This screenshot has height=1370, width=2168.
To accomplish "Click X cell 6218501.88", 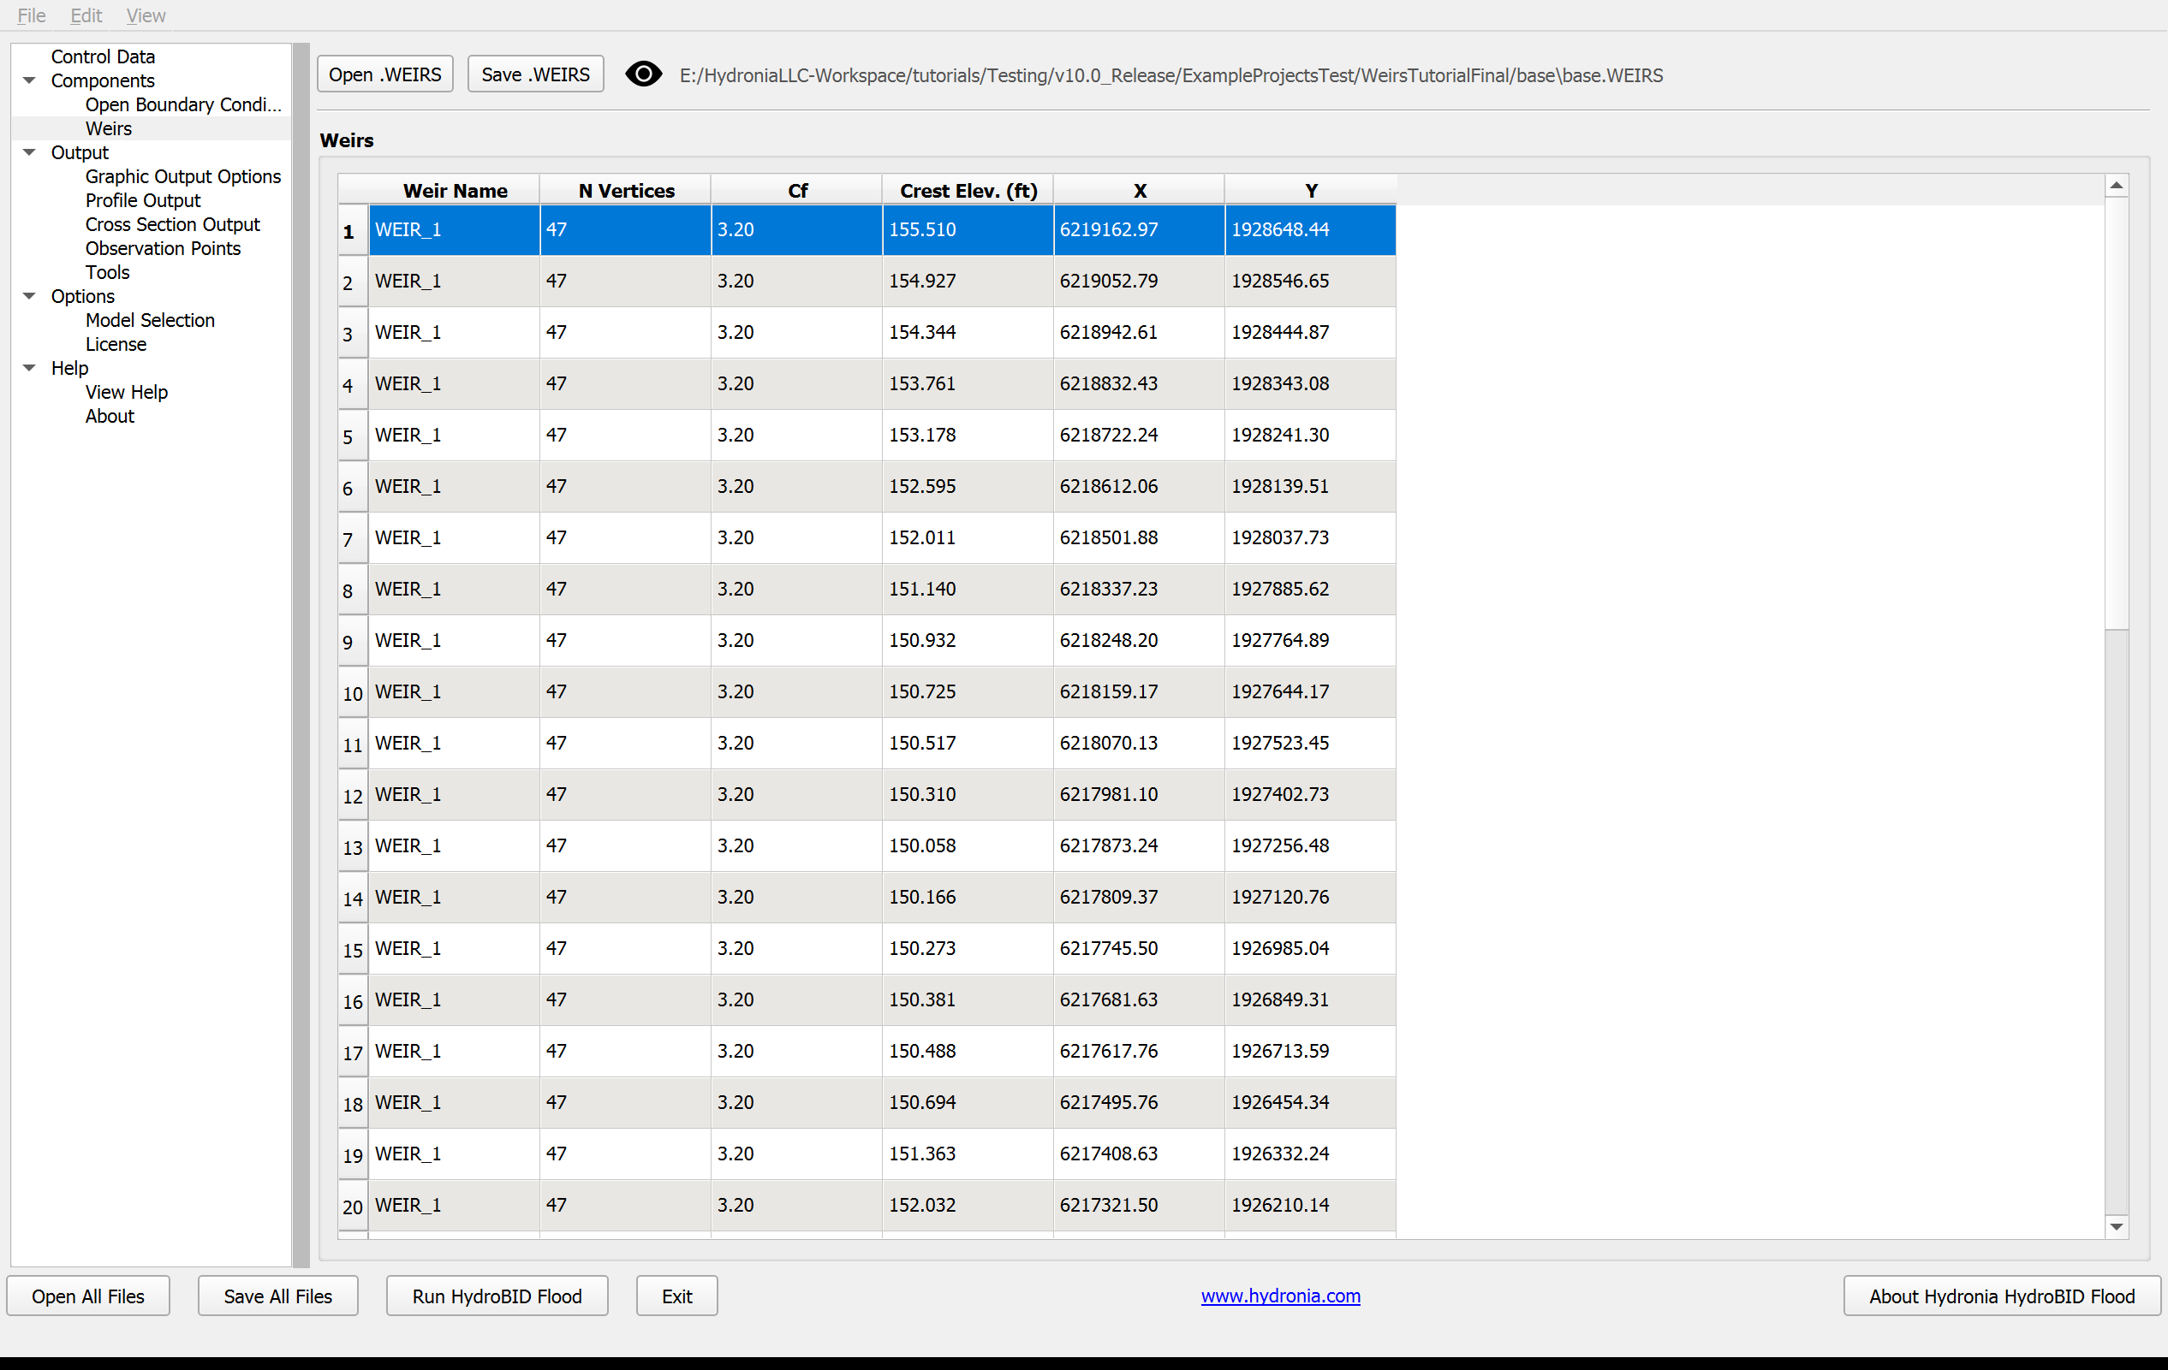I will pos(1139,538).
